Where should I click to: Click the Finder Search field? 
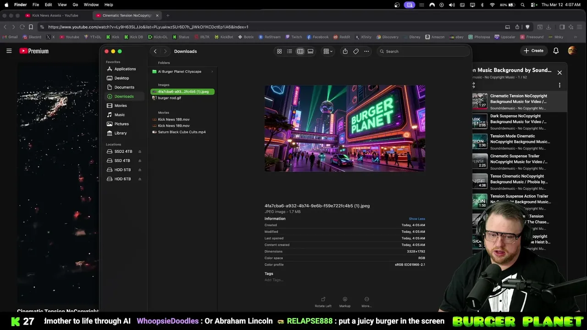pos(422,51)
